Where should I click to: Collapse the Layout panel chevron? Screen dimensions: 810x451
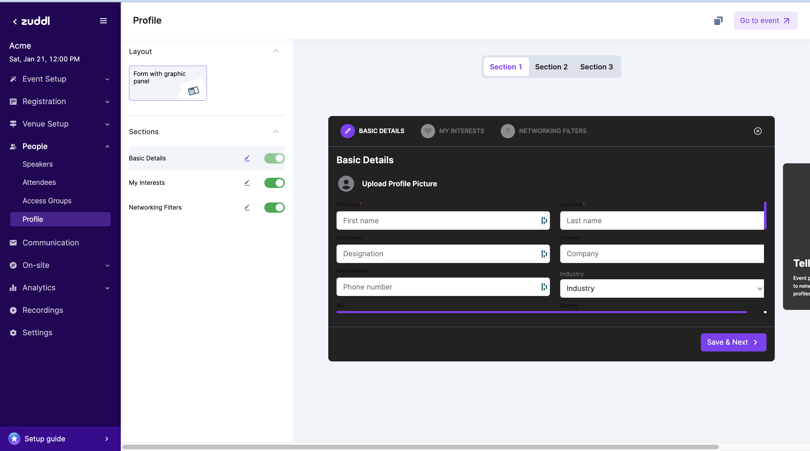pos(275,51)
